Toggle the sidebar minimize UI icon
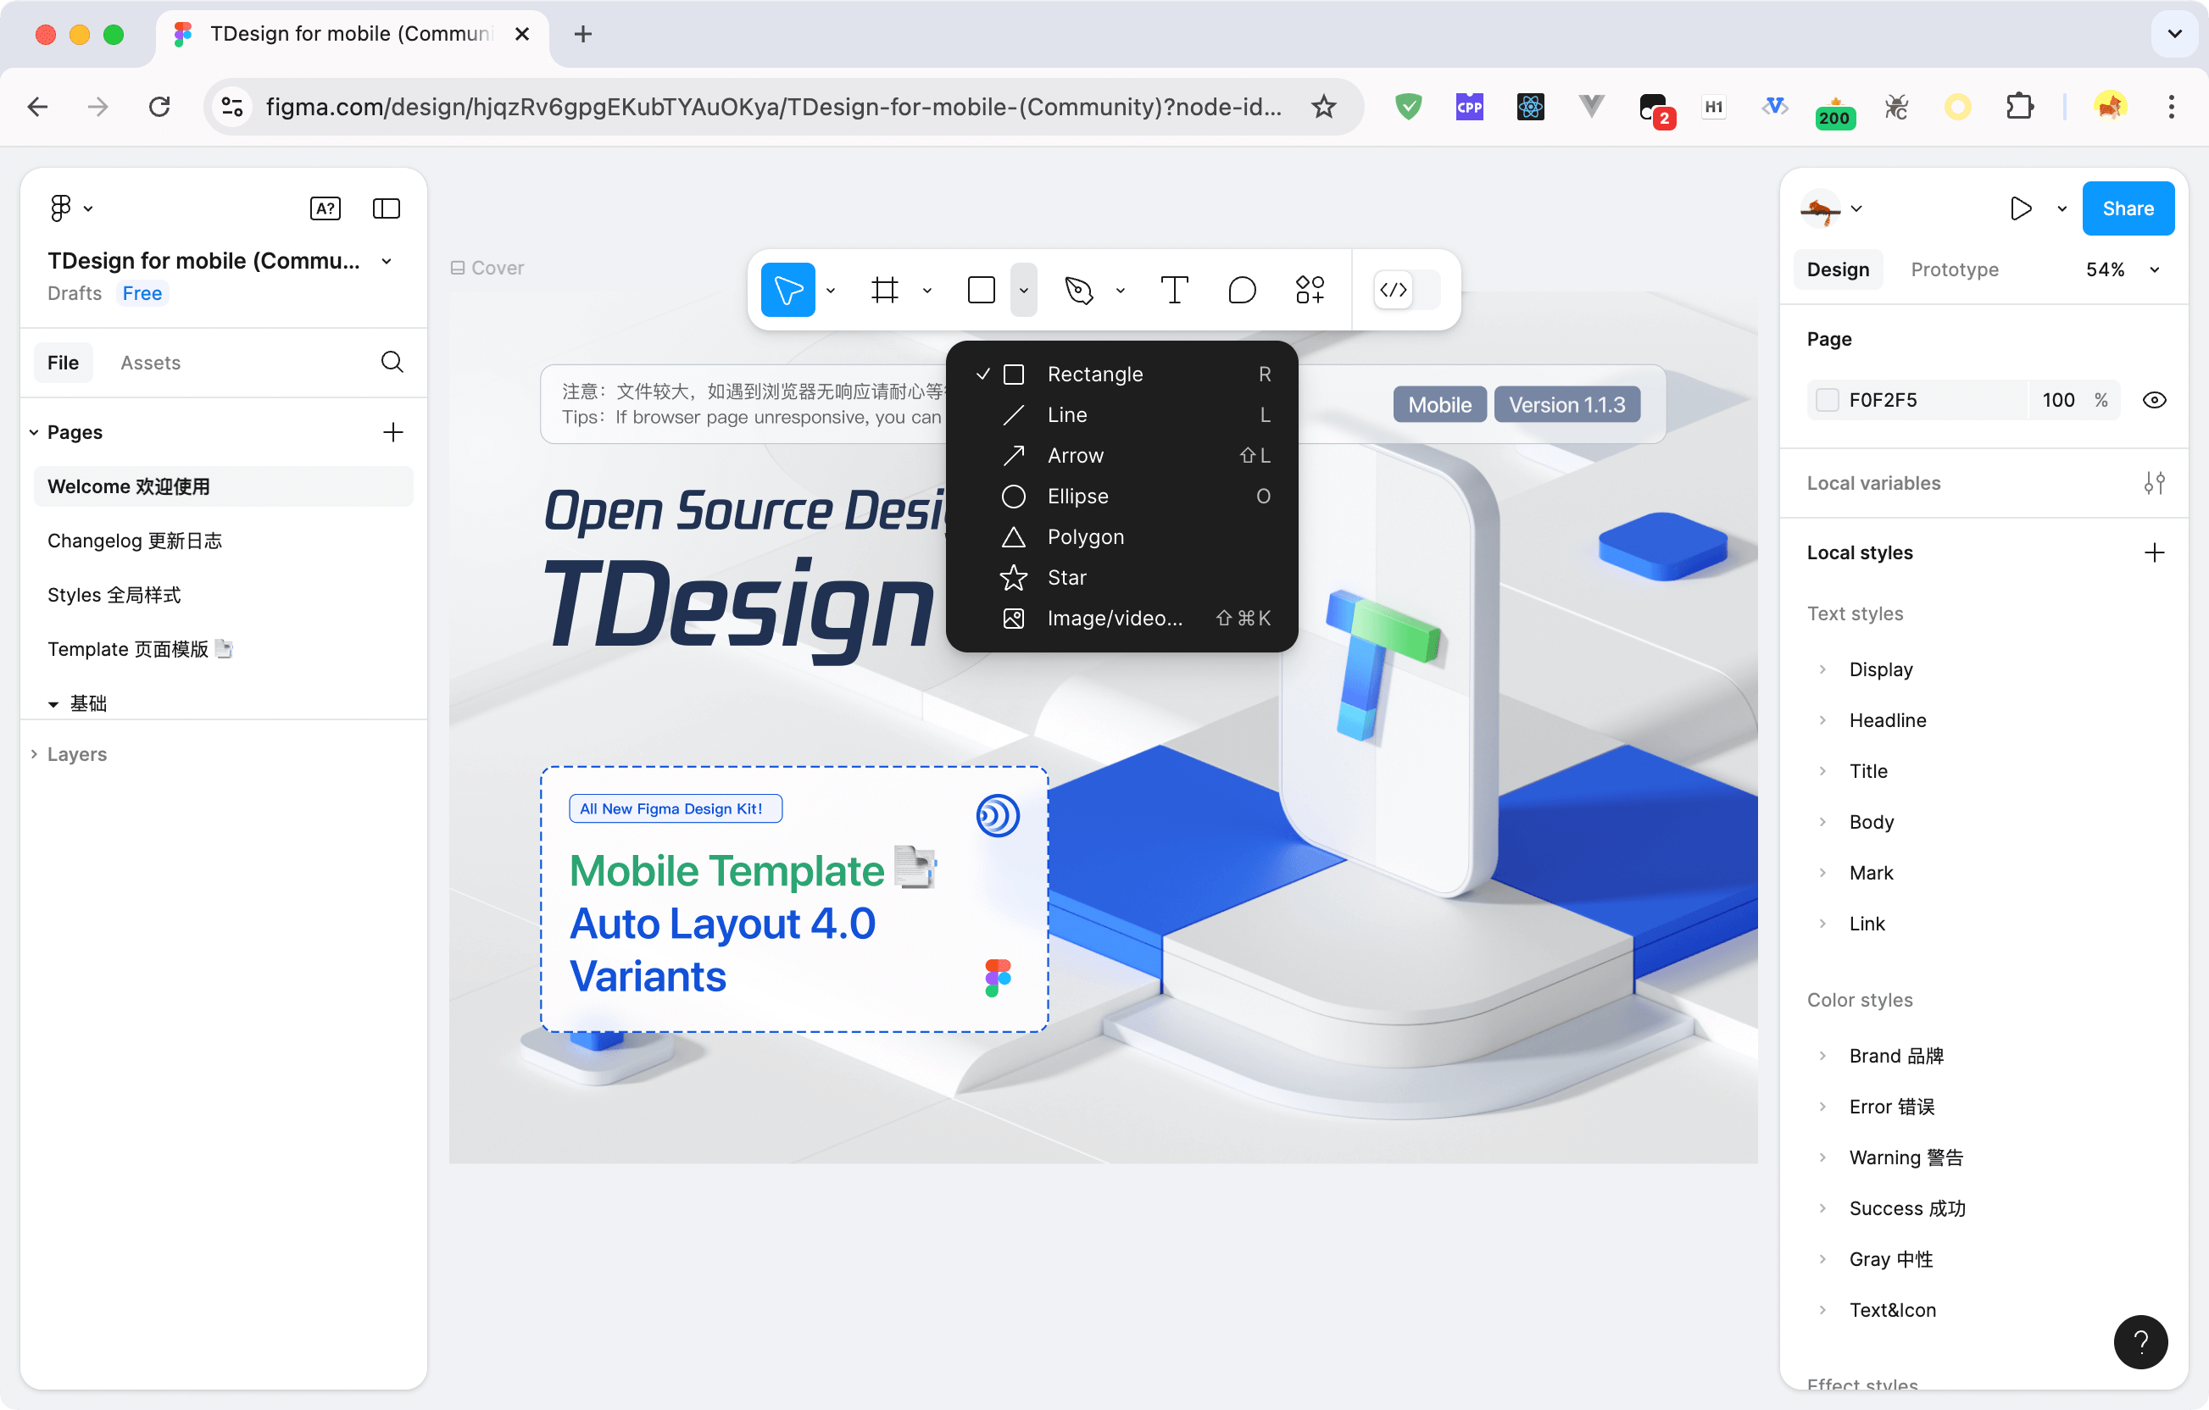Viewport: 2209px width, 1410px height. pyautogui.click(x=387, y=209)
